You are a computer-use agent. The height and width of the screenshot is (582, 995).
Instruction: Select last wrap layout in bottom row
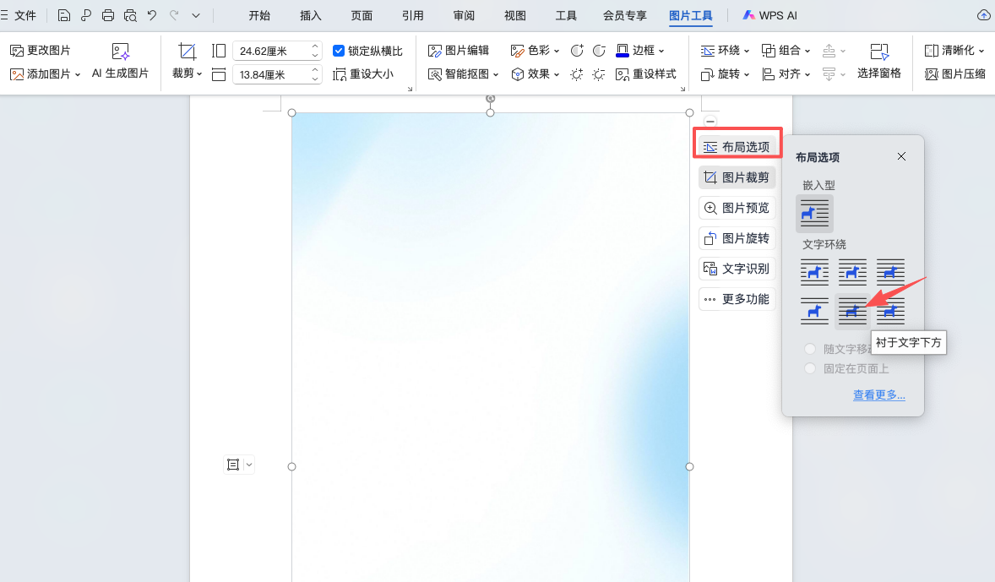click(x=890, y=311)
